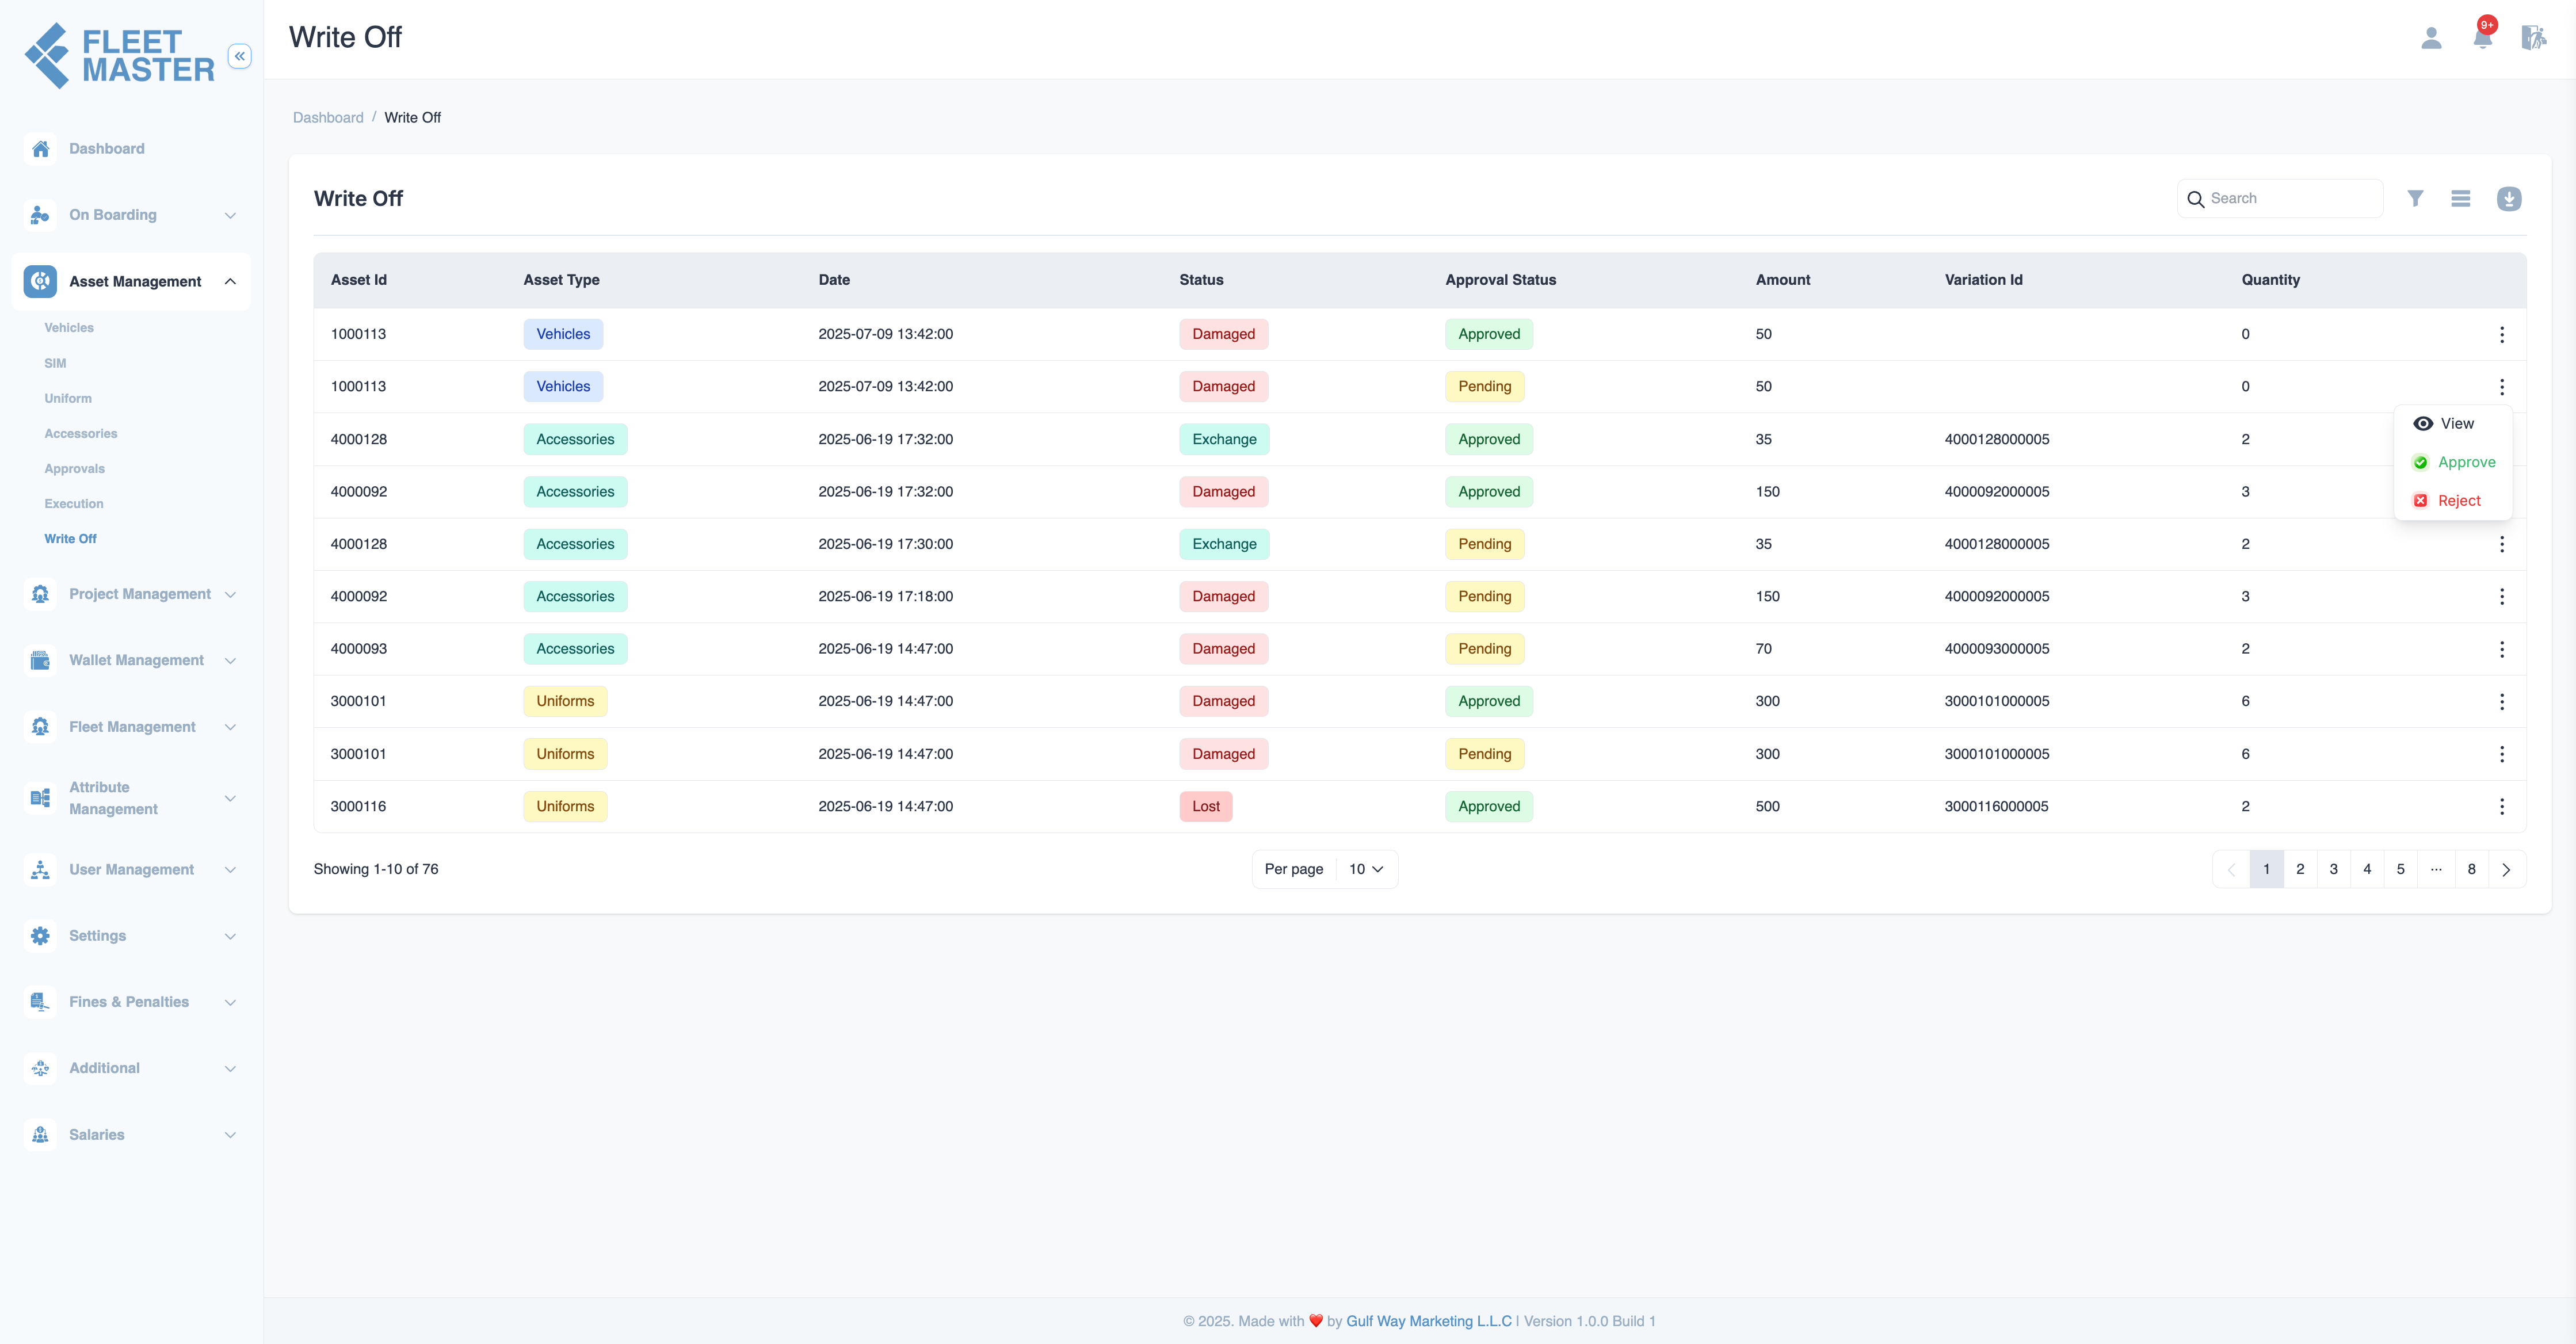Open the Execution submenu item

(x=74, y=503)
